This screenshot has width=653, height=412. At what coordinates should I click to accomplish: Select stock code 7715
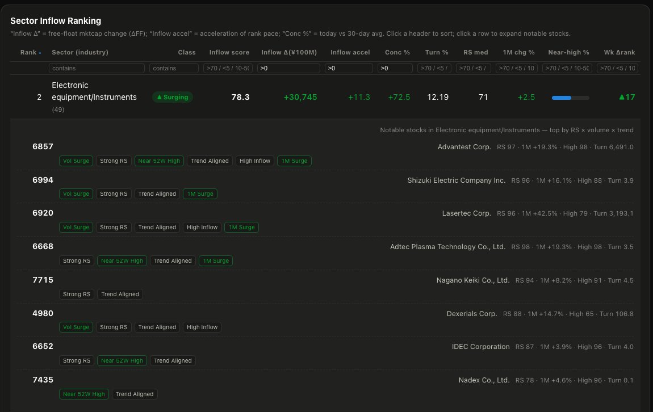pyautogui.click(x=43, y=280)
